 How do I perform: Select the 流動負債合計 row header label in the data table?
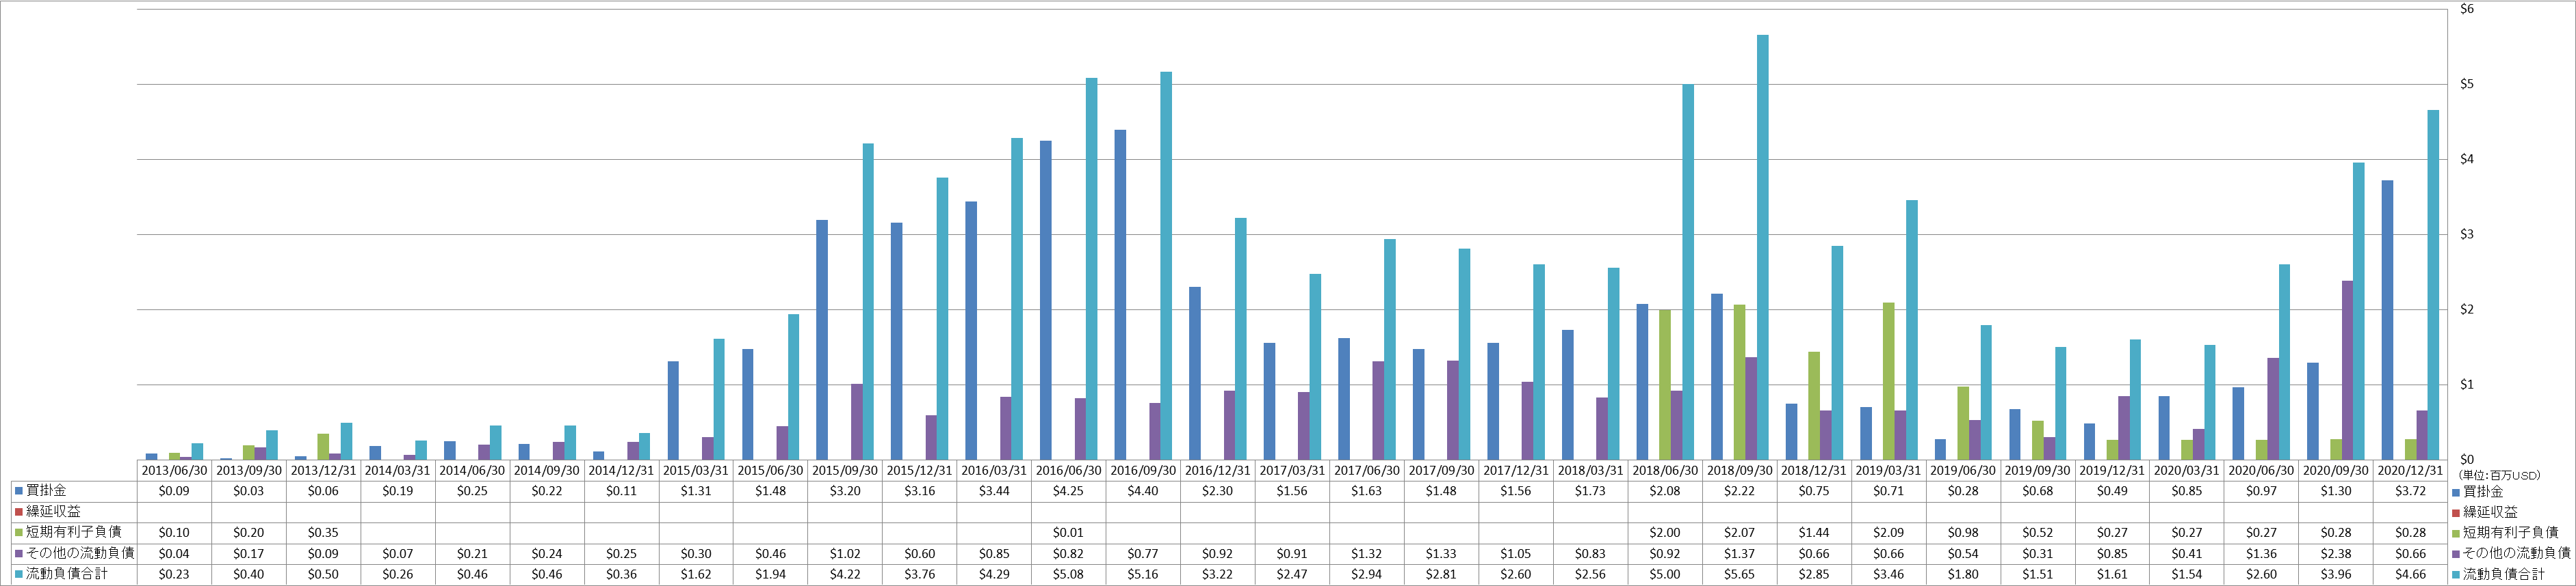[67, 575]
